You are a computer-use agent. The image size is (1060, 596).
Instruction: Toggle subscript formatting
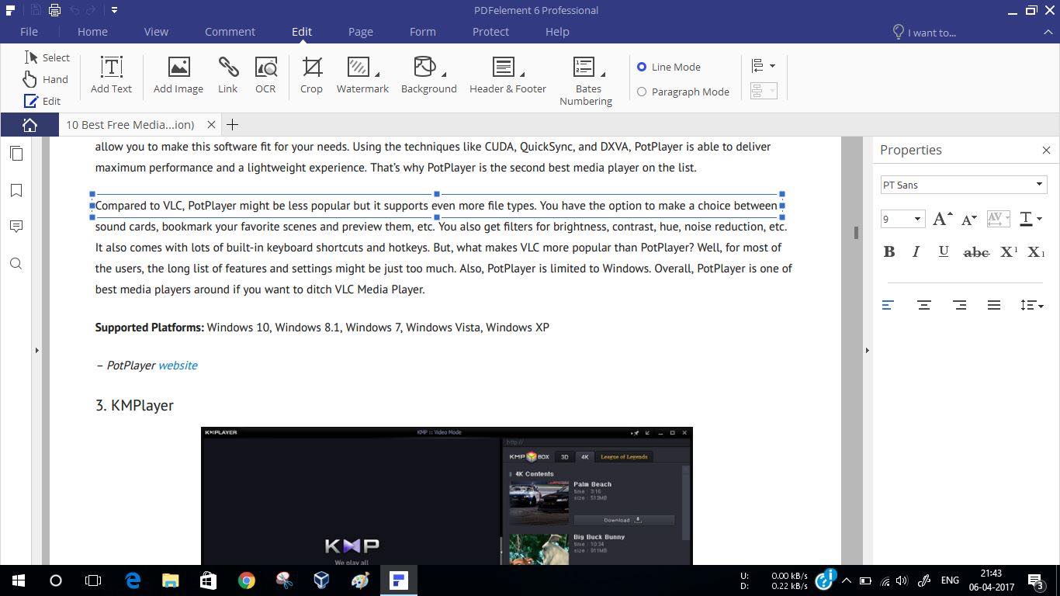click(x=1036, y=251)
